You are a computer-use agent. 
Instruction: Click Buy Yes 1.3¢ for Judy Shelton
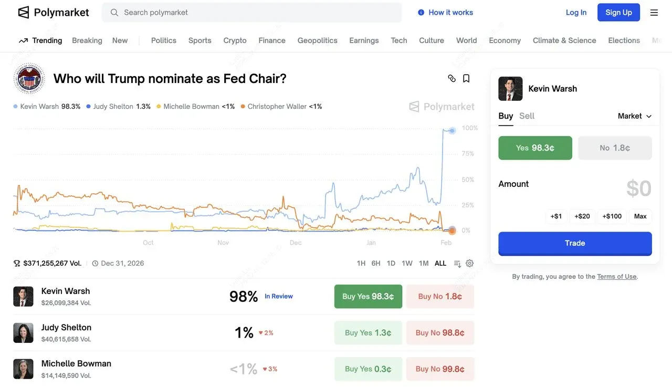pos(367,332)
